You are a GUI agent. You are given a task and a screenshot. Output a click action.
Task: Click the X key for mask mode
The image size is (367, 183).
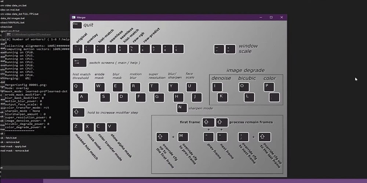pos(89,127)
